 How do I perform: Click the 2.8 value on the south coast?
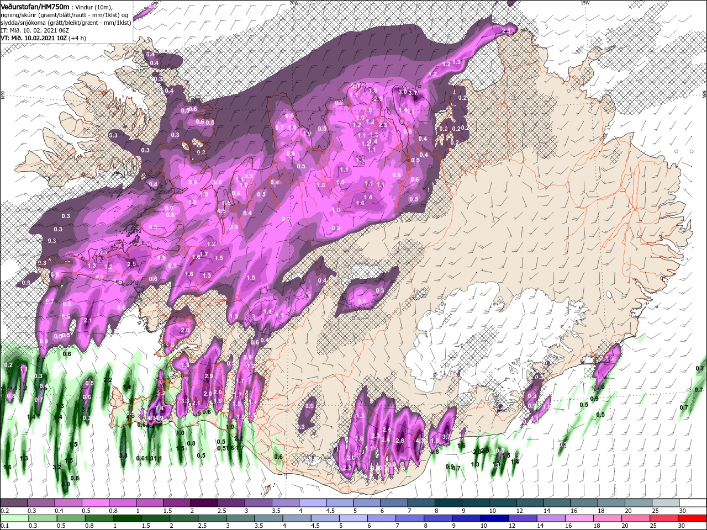(x=400, y=441)
